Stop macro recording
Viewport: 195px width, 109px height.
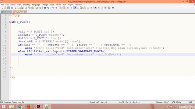tap(99, 8)
